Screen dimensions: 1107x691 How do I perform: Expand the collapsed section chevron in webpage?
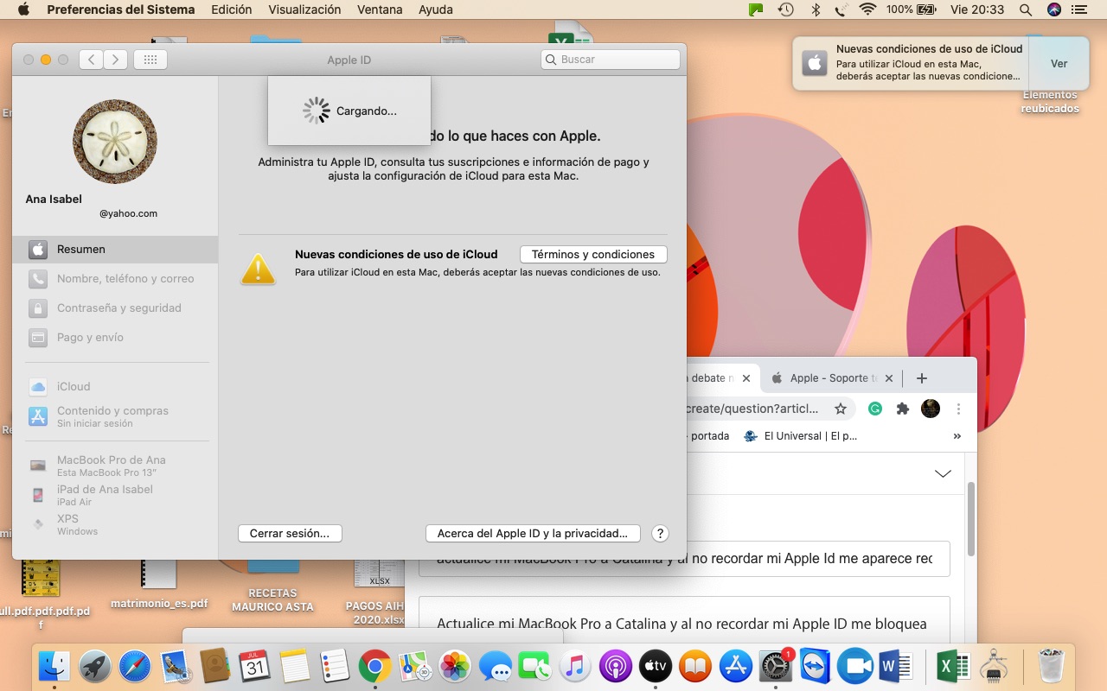click(x=943, y=473)
